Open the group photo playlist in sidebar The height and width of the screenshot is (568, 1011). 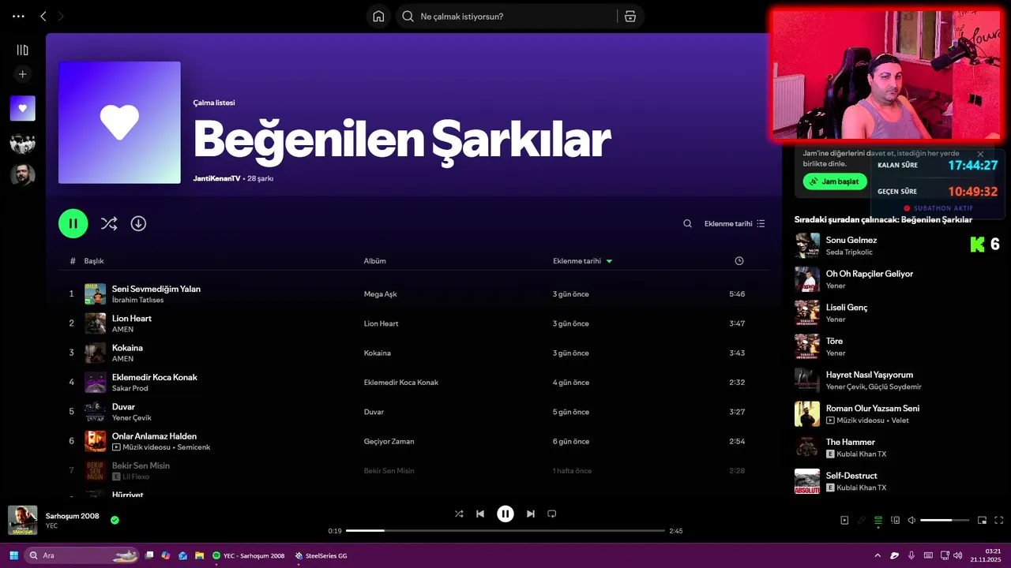22,142
